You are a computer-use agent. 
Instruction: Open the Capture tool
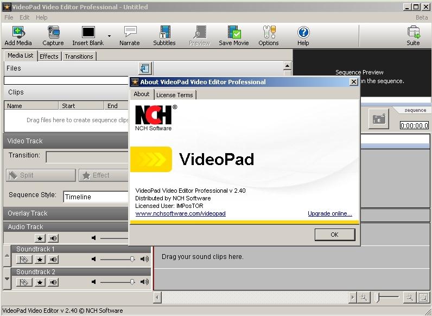[x=53, y=32]
